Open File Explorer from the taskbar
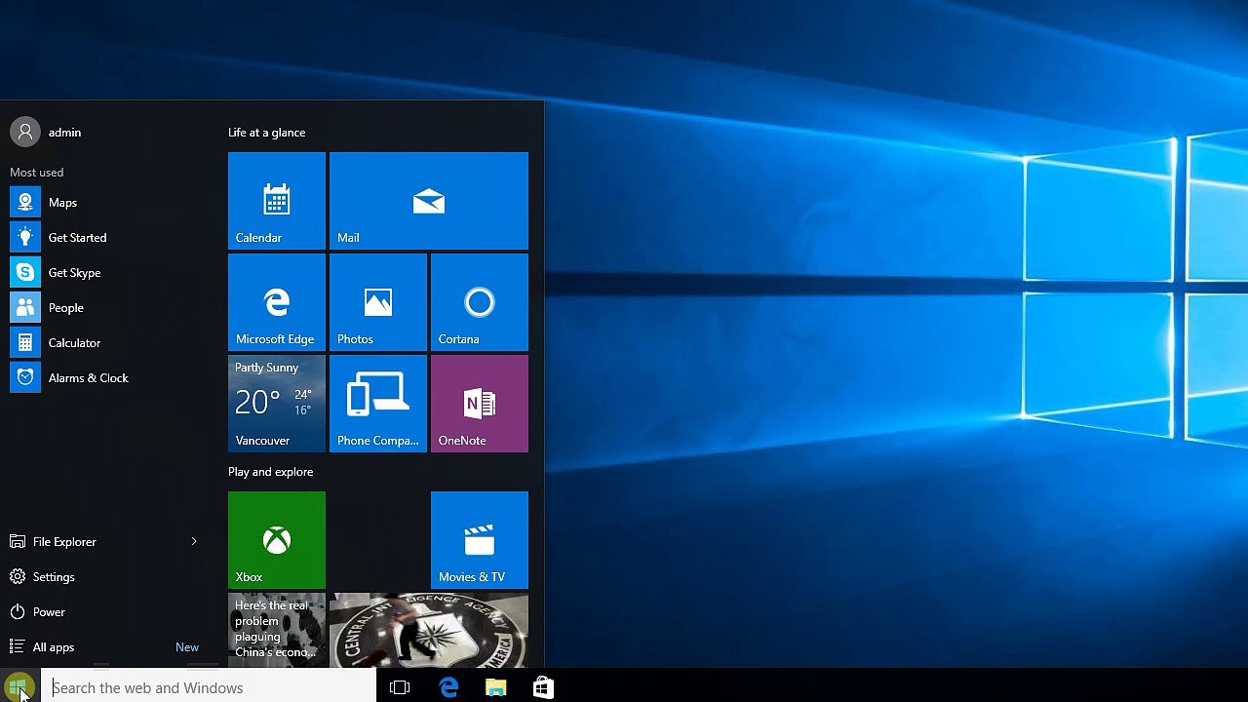This screenshot has height=702, width=1248. coord(496,687)
